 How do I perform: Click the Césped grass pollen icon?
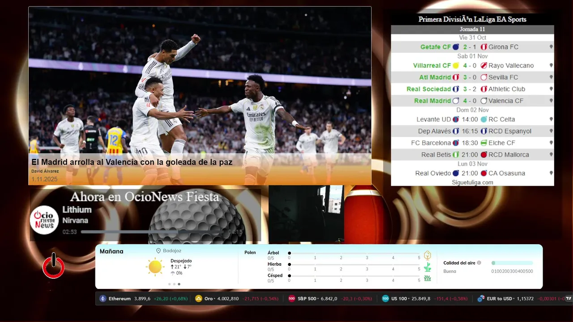[428, 278]
